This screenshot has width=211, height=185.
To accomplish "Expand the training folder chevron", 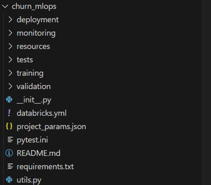I will tap(10, 73).
